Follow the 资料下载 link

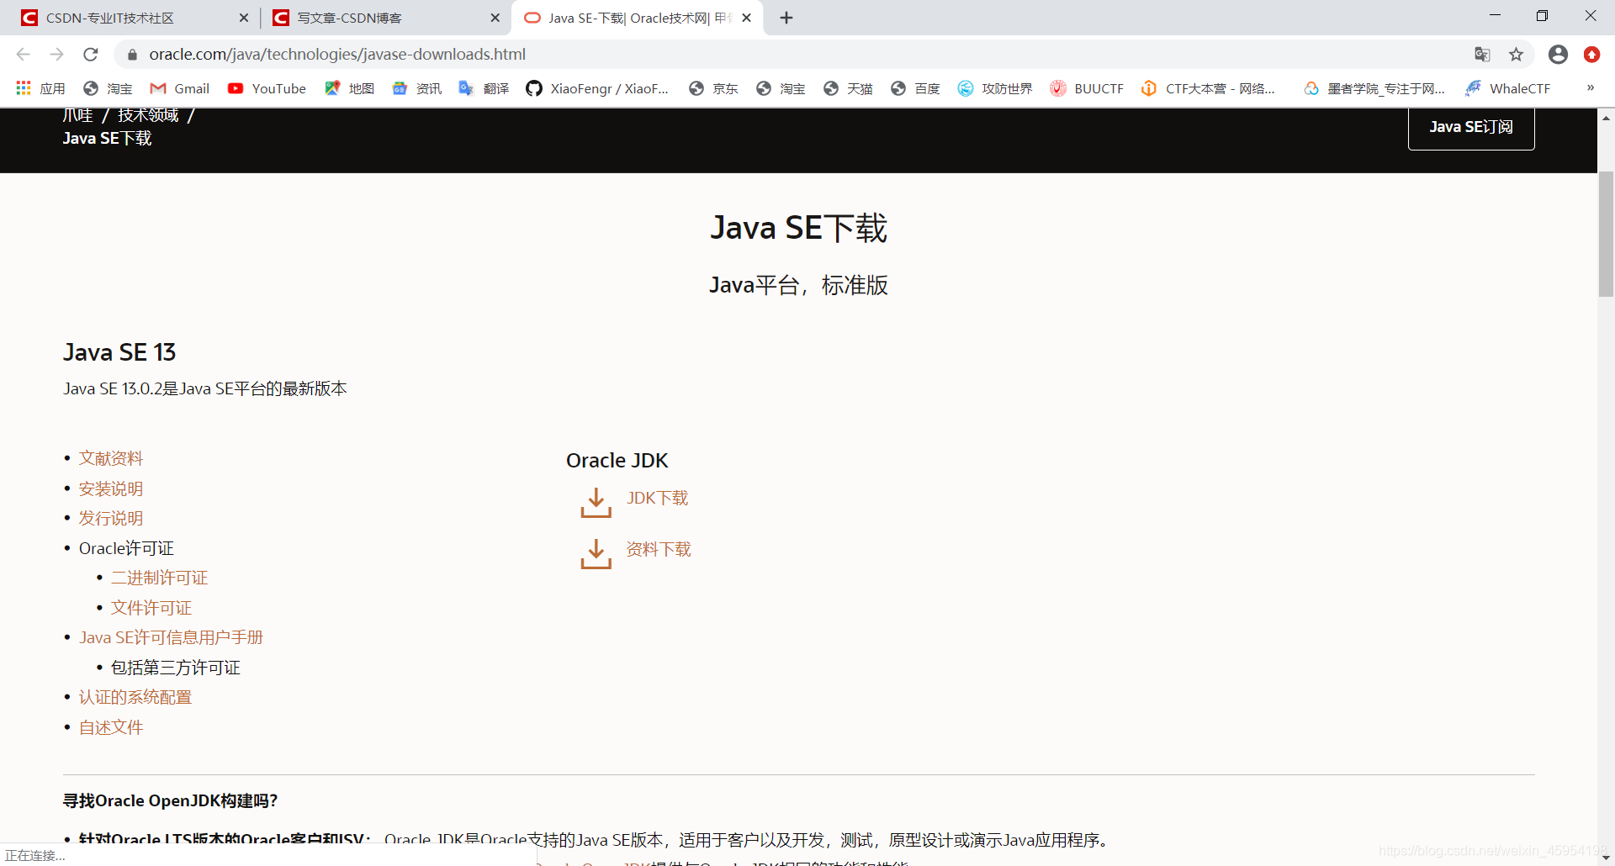click(659, 549)
